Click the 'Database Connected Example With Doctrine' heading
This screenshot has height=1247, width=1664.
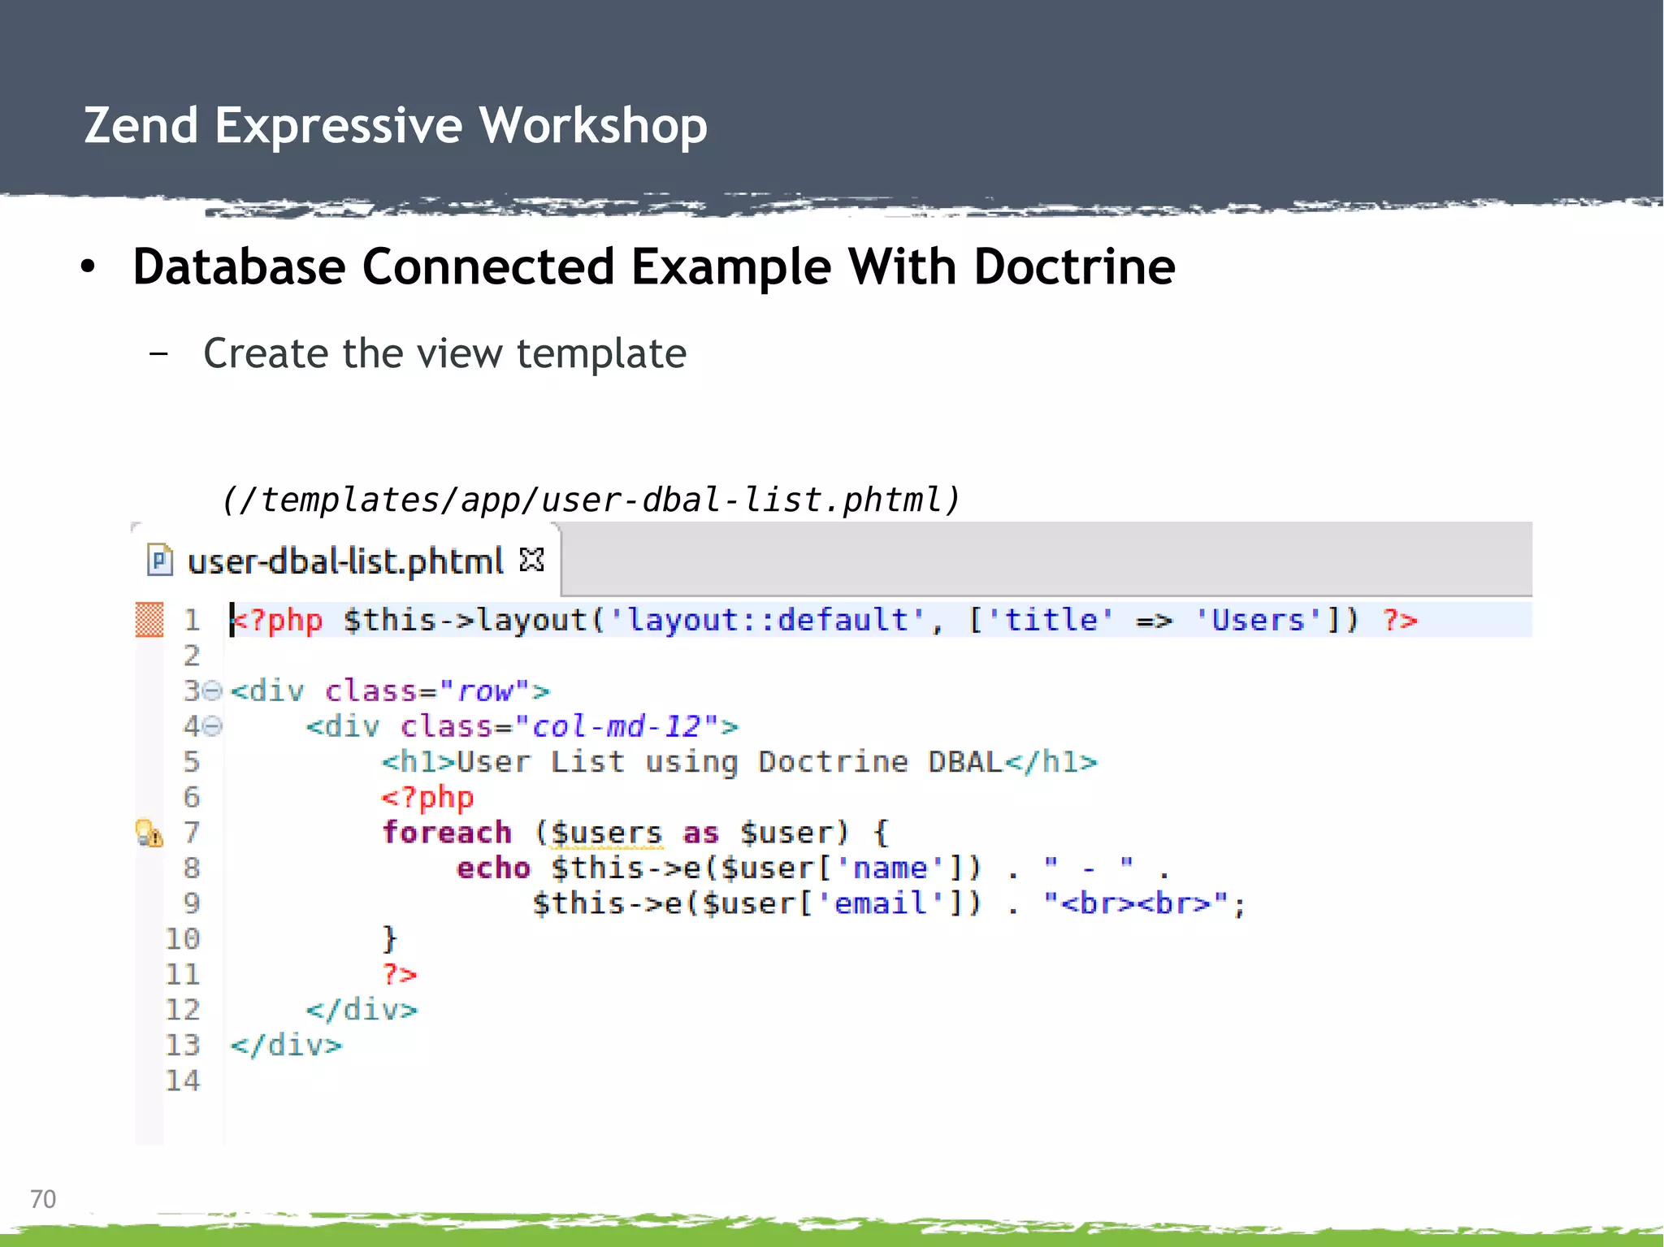654,267
